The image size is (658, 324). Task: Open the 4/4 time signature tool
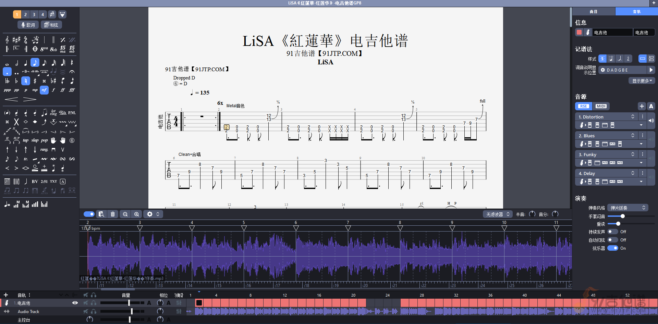(x=26, y=40)
